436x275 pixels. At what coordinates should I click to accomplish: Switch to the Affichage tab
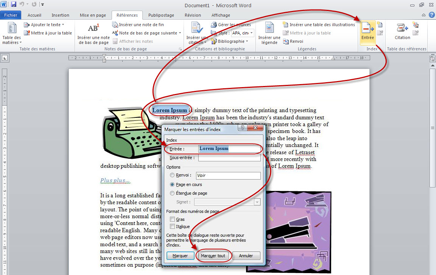(221, 15)
